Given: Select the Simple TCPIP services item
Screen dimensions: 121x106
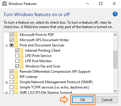Looking at the screenshot, I should pos(54,87).
